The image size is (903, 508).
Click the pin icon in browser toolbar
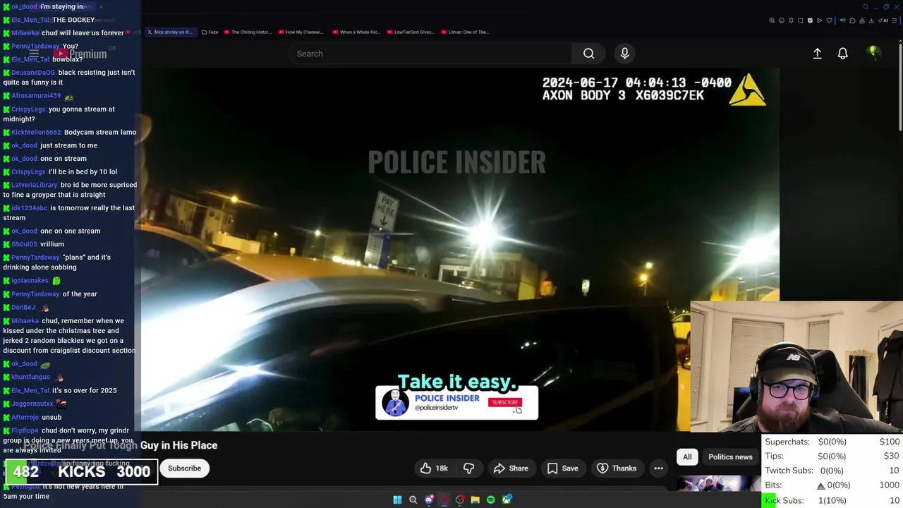click(791, 20)
